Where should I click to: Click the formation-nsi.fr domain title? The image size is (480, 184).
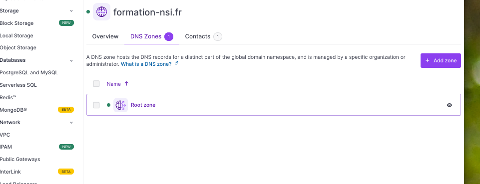click(147, 12)
